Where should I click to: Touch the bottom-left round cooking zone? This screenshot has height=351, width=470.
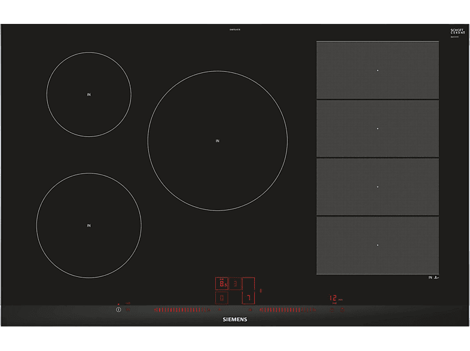[88, 225]
